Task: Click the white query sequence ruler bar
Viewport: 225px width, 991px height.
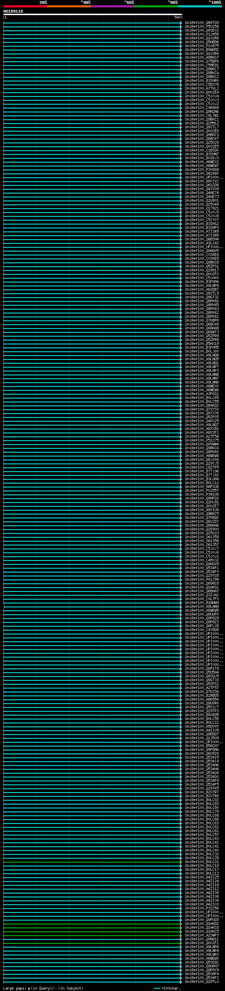Action: tap(93, 14)
